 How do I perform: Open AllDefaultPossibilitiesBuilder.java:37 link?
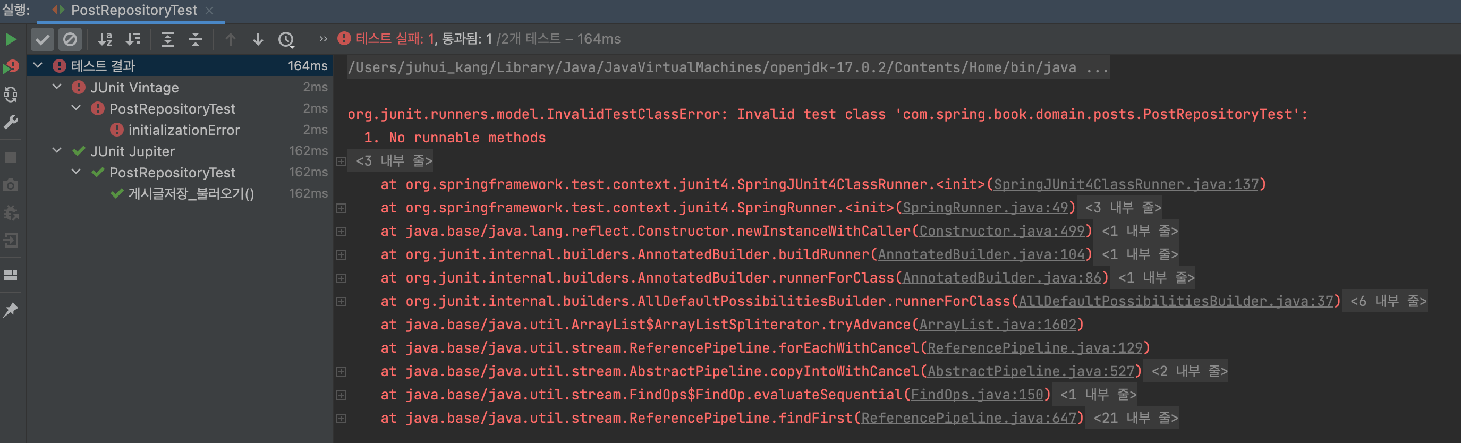coord(1176,301)
